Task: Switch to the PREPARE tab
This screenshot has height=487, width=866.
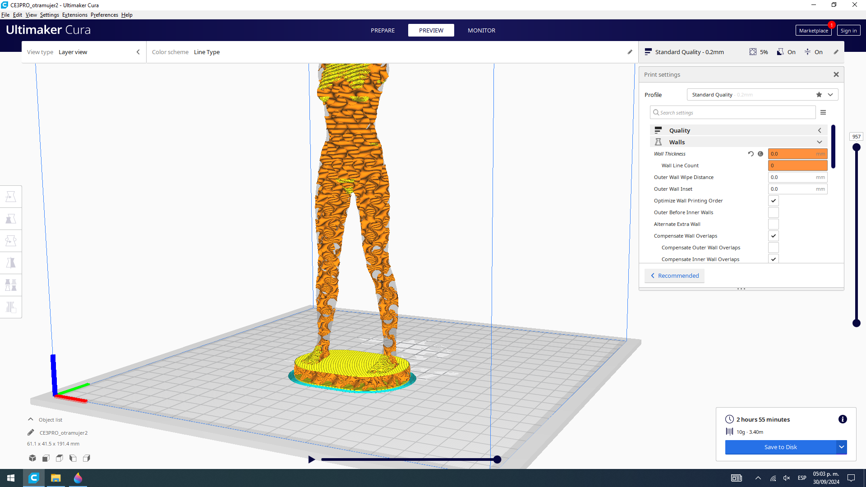Action: point(383,30)
